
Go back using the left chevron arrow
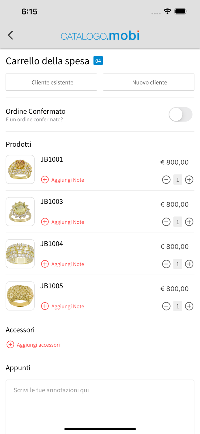click(10, 35)
